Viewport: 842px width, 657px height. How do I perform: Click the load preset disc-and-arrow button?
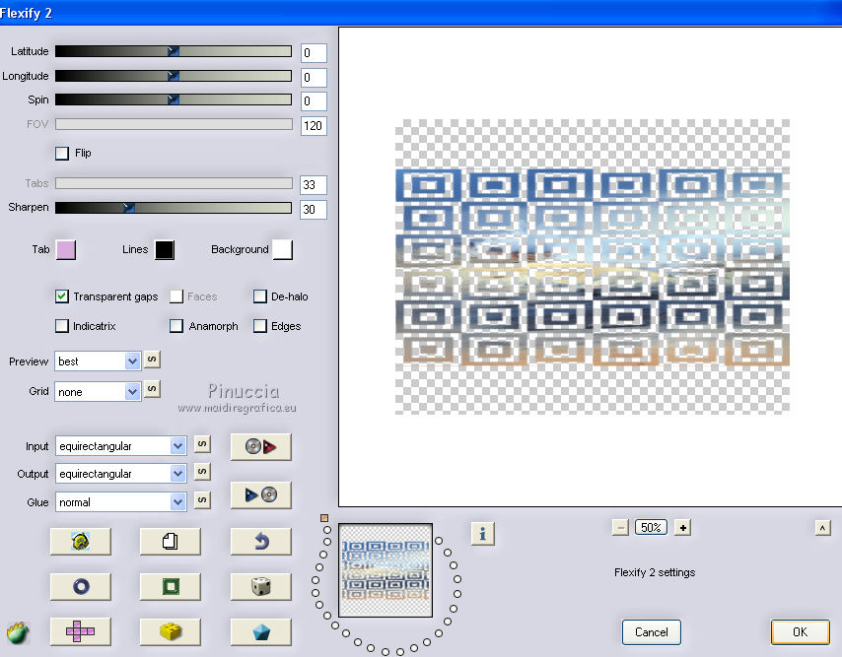(261, 447)
